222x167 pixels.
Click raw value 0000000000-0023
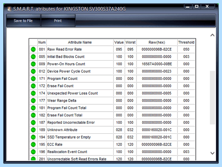(157, 71)
